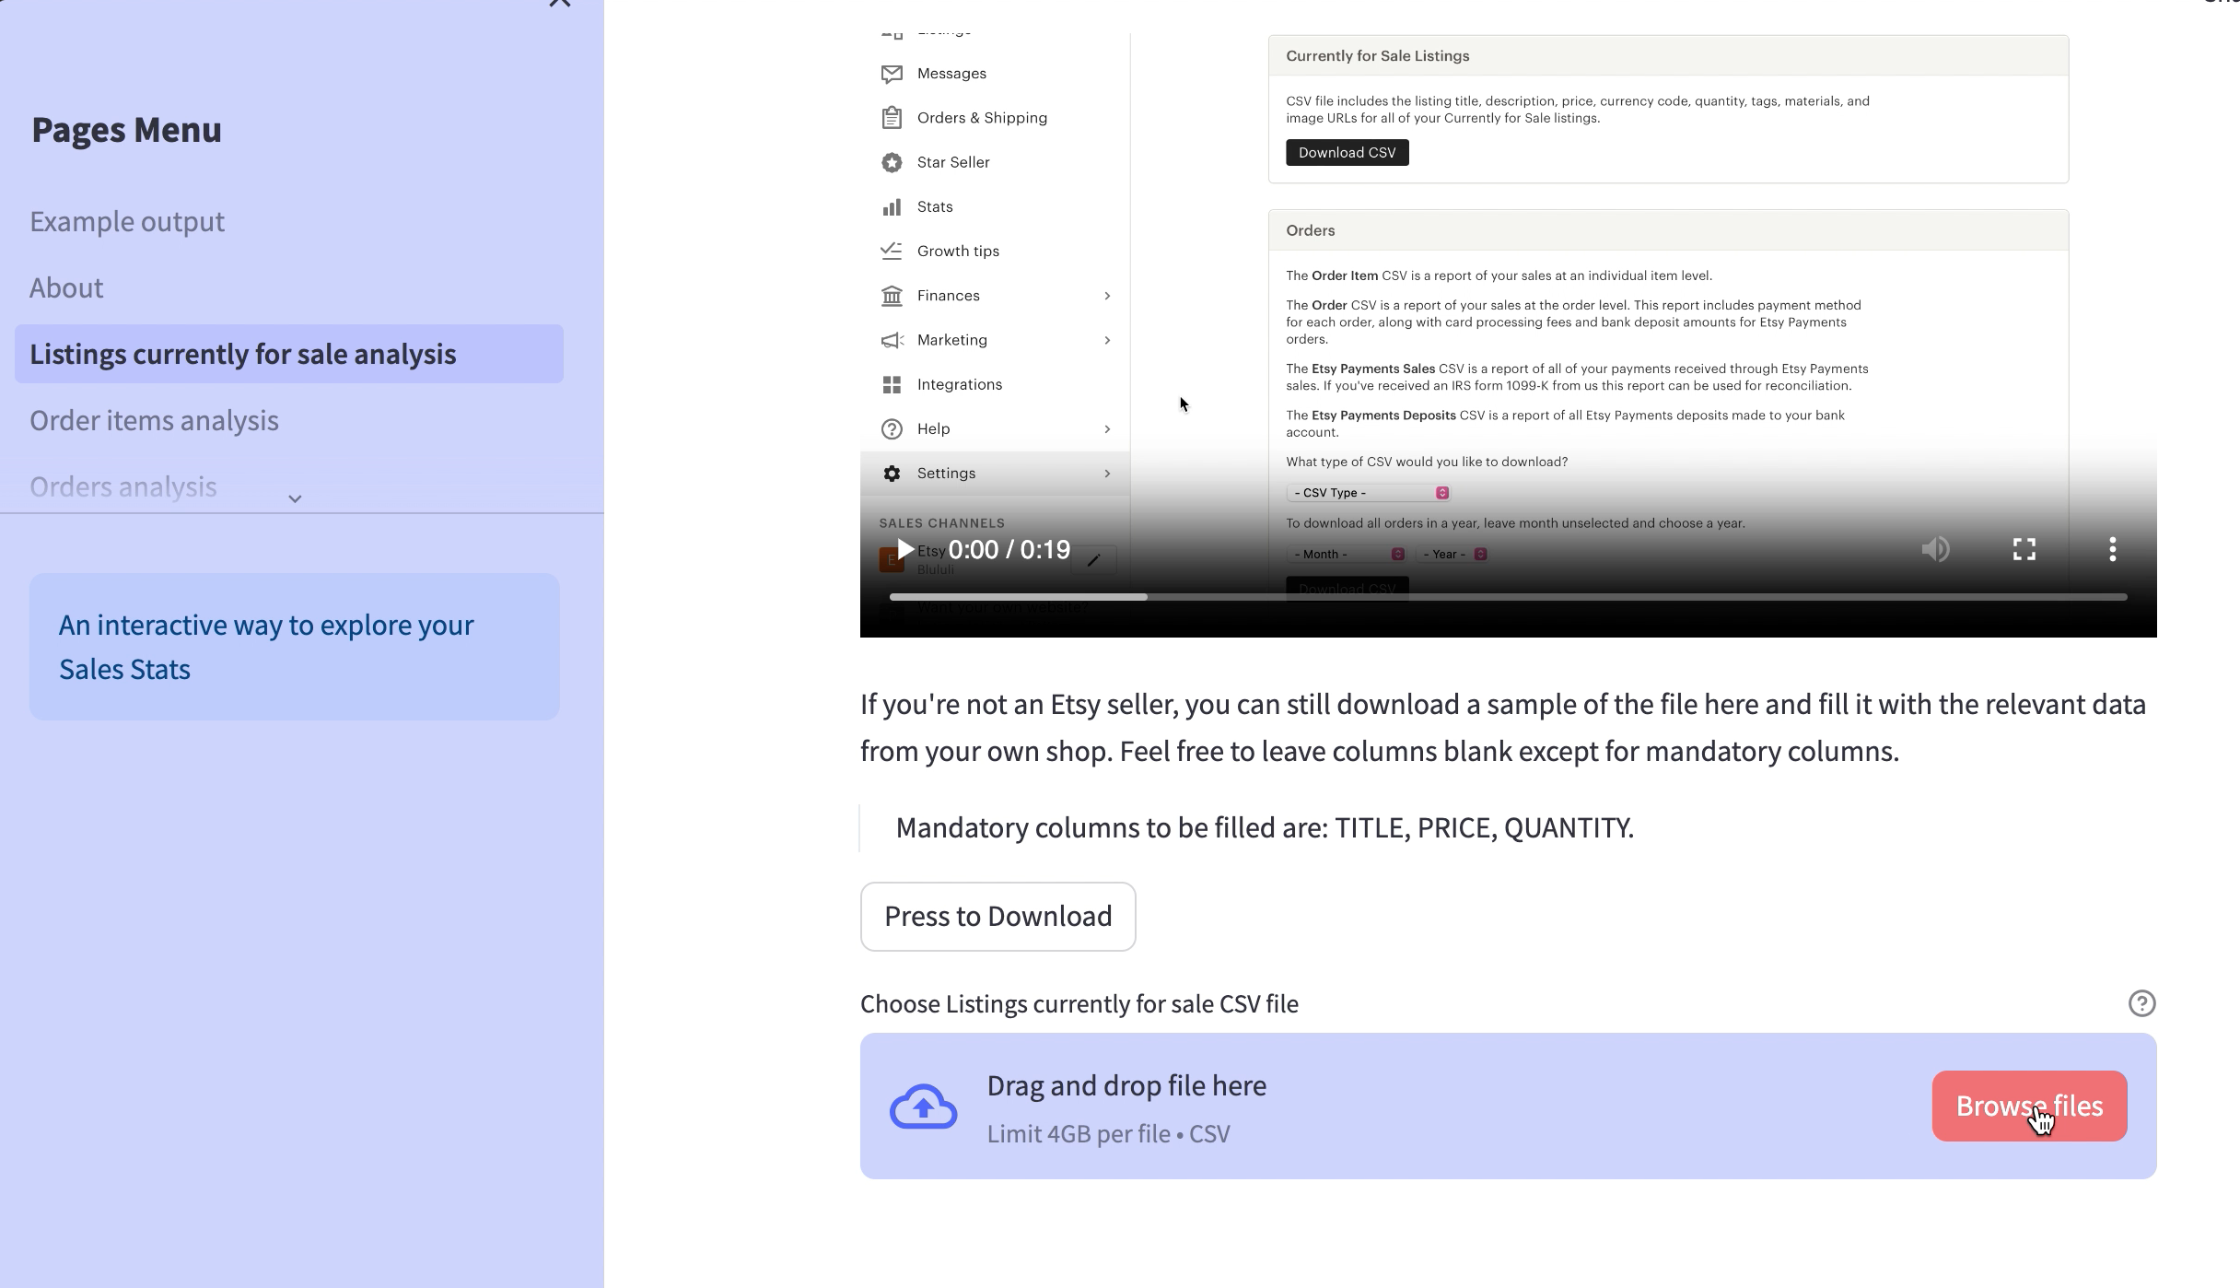Expand the Marketing submenu arrow
This screenshot has height=1288, width=2240.
pyautogui.click(x=1107, y=340)
